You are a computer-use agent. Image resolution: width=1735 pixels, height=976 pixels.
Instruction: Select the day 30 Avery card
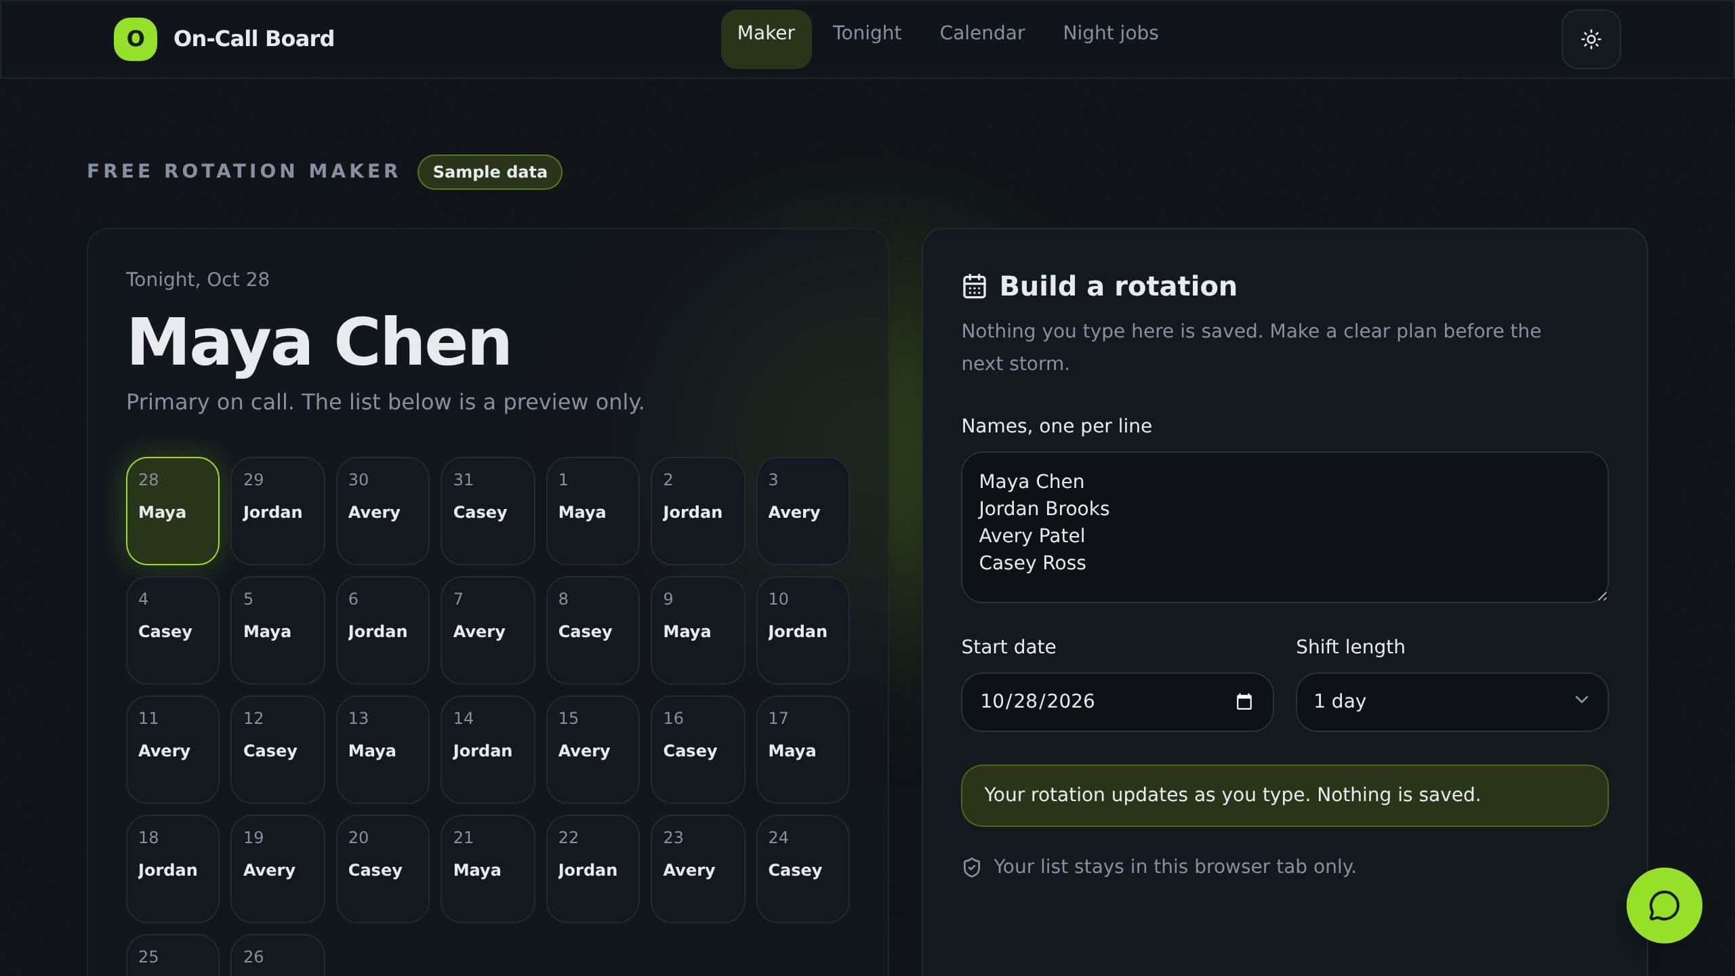tap(383, 511)
